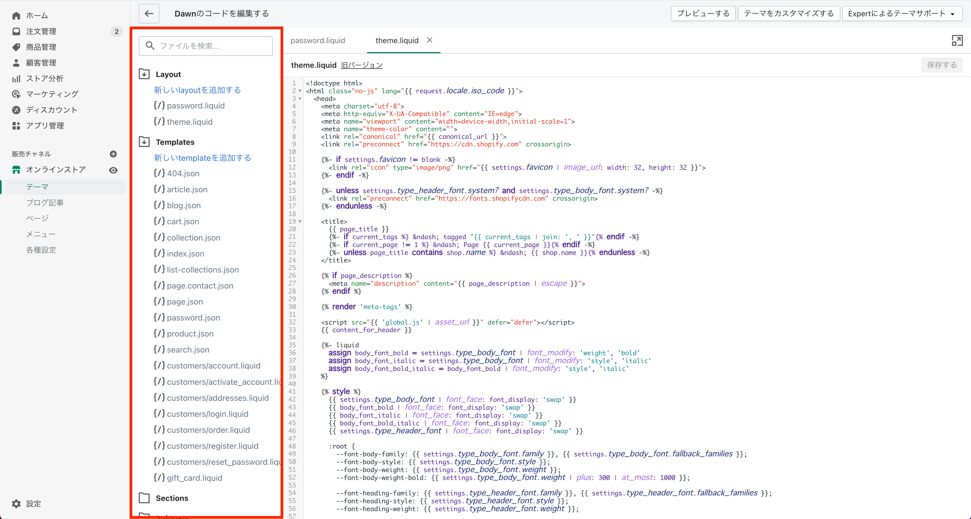971x519 pixels.
Task: Collapse the Layout folder
Action: click(144, 74)
